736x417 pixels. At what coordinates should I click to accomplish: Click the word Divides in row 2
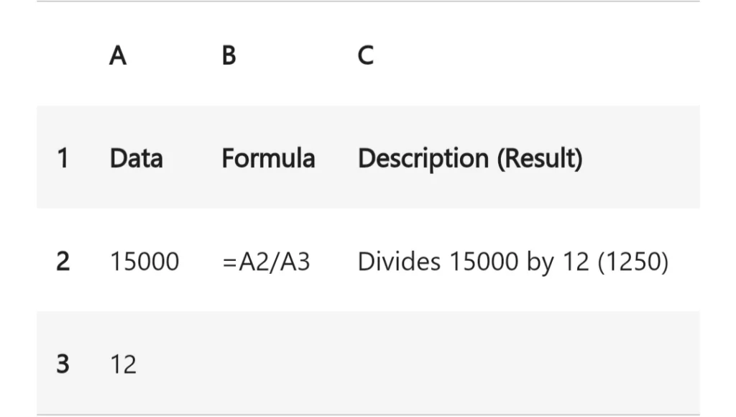tap(399, 261)
